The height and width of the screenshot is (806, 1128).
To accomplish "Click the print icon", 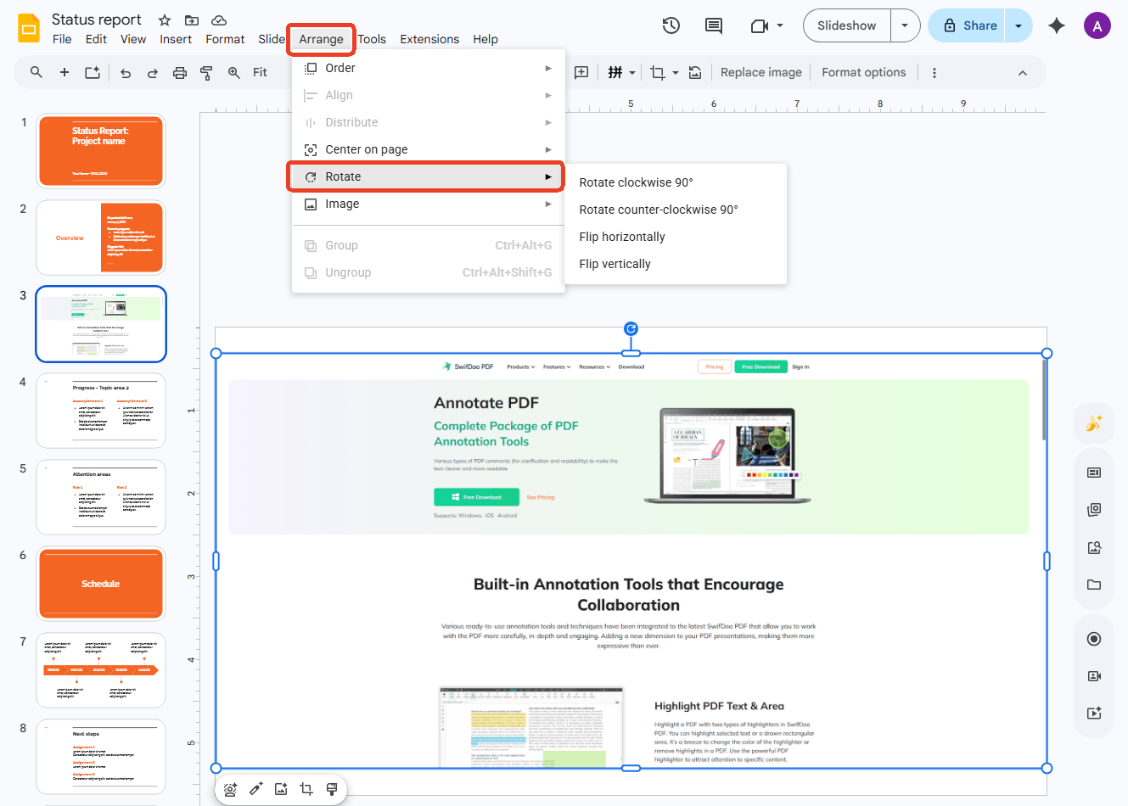I will click(x=180, y=73).
